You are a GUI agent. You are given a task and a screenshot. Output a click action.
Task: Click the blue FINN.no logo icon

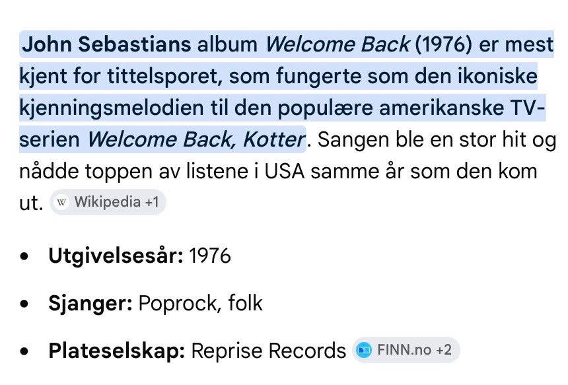[x=364, y=350]
